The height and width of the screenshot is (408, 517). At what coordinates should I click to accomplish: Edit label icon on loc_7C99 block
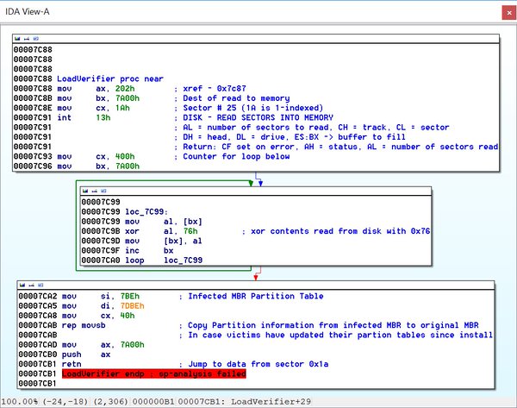pyautogui.click(x=95, y=191)
